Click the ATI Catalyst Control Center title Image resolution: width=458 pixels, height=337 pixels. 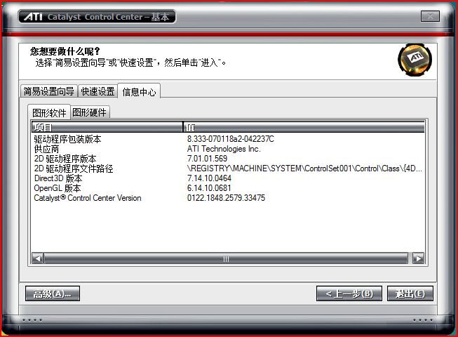pos(97,17)
